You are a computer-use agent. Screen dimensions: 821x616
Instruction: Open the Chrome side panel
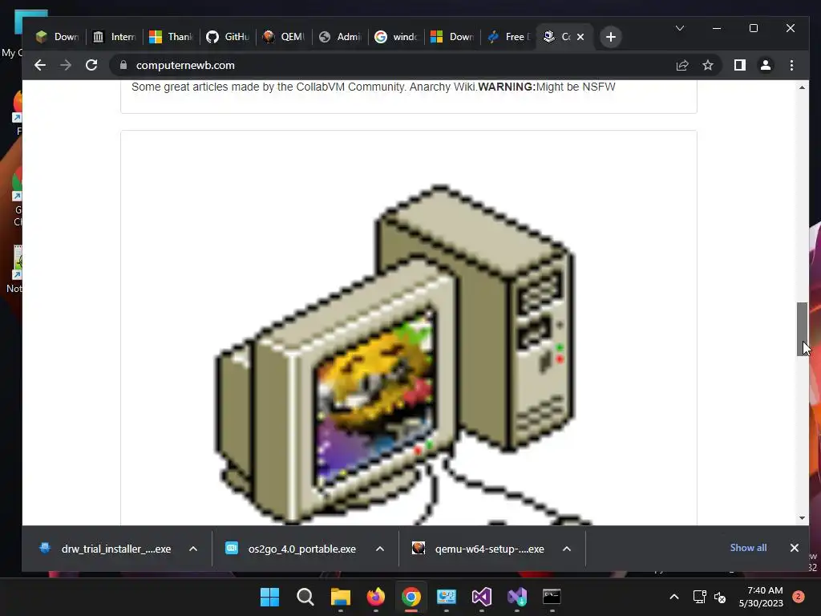[740, 65]
